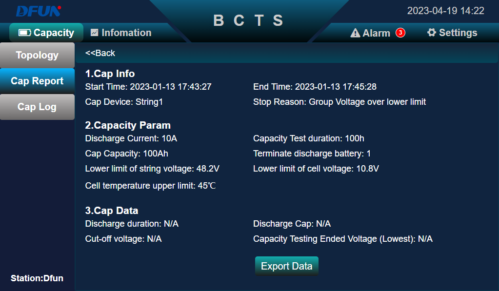Screen dimensions: 499x291
Task: Open the Cap Log section
Action: coord(37,106)
